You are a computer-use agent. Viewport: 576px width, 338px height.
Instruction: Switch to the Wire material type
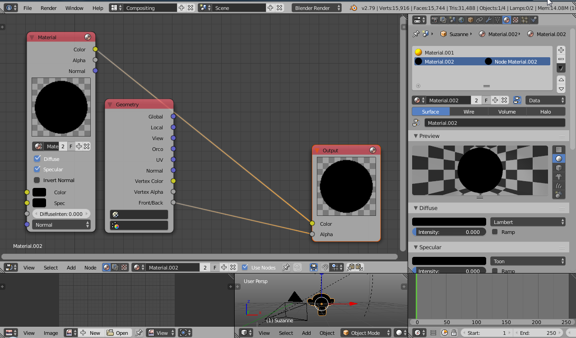469,111
